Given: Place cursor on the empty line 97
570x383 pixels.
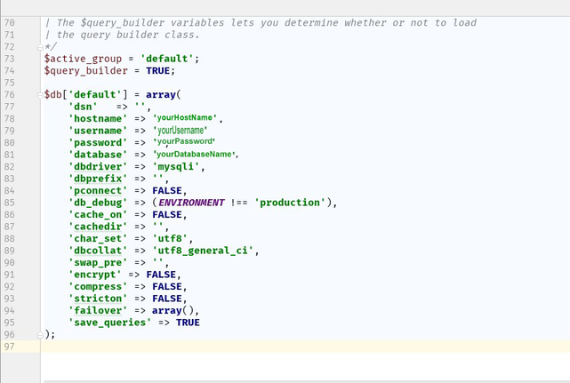Looking at the screenshot, I should [267, 347].
